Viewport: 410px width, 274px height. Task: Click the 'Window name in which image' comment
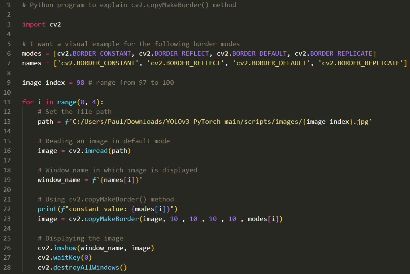pyautogui.click(x=117, y=170)
